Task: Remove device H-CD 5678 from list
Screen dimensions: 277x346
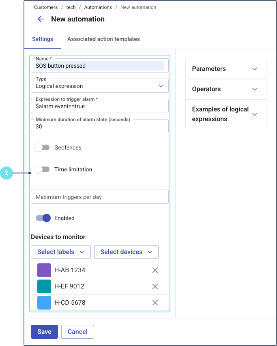Action: pos(155,303)
